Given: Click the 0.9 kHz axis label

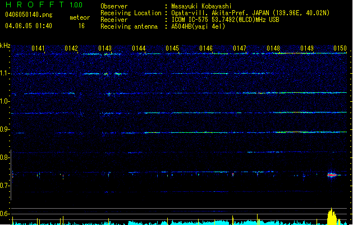Looking at the screenshot, I should [x=5, y=129].
